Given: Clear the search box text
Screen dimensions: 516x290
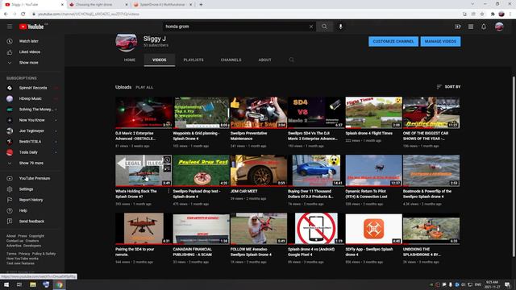Looking at the screenshot, I should click(311, 27).
